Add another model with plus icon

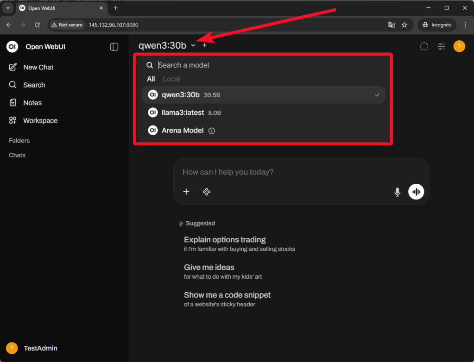coord(204,45)
